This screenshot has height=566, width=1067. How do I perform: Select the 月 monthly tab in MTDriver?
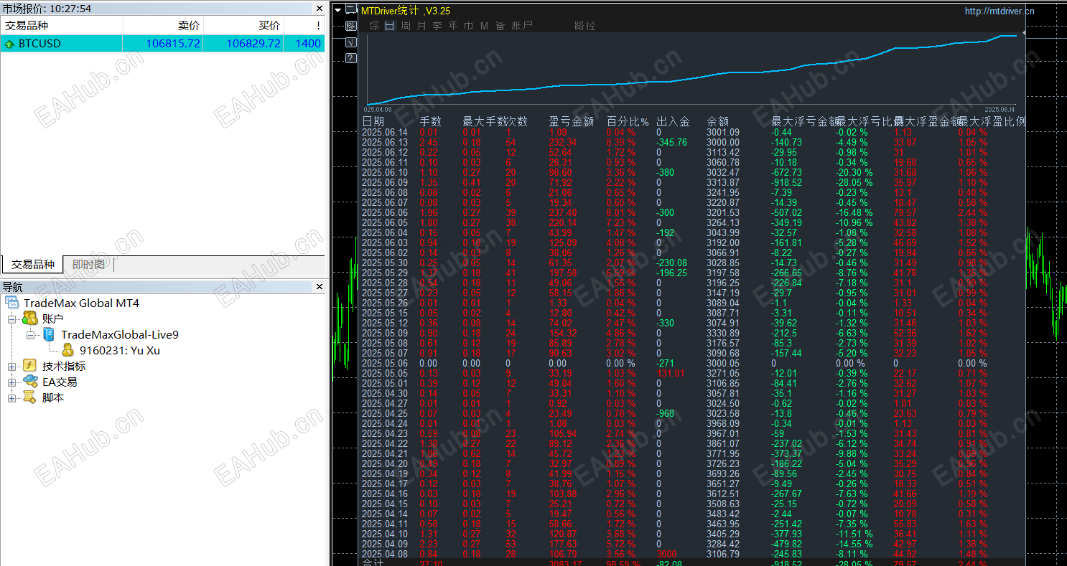[x=421, y=26]
